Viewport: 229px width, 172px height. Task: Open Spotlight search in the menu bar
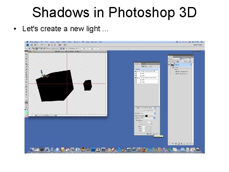pos(202,42)
